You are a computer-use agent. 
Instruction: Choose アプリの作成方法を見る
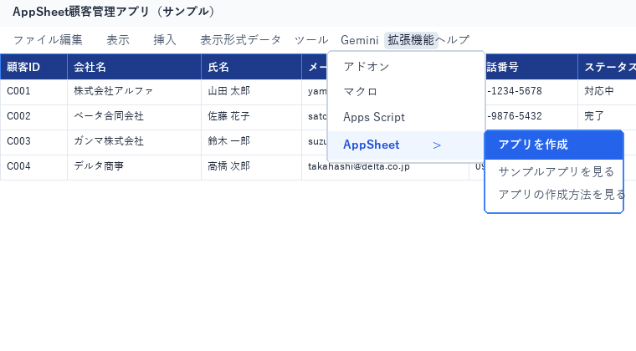pyautogui.click(x=554, y=195)
